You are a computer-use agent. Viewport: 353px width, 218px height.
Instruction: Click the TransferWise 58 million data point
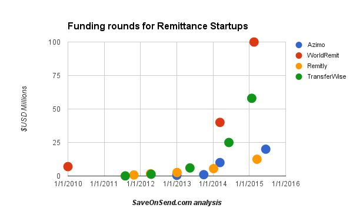(252, 98)
